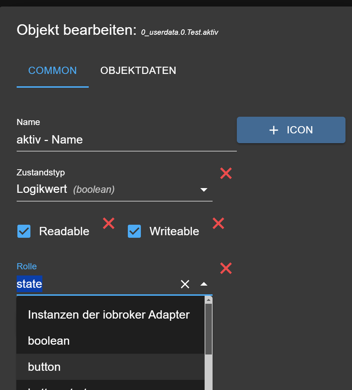352x390 pixels.
Task: Switch to the OBJEKTDATEN tab
Action: [x=138, y=71]
